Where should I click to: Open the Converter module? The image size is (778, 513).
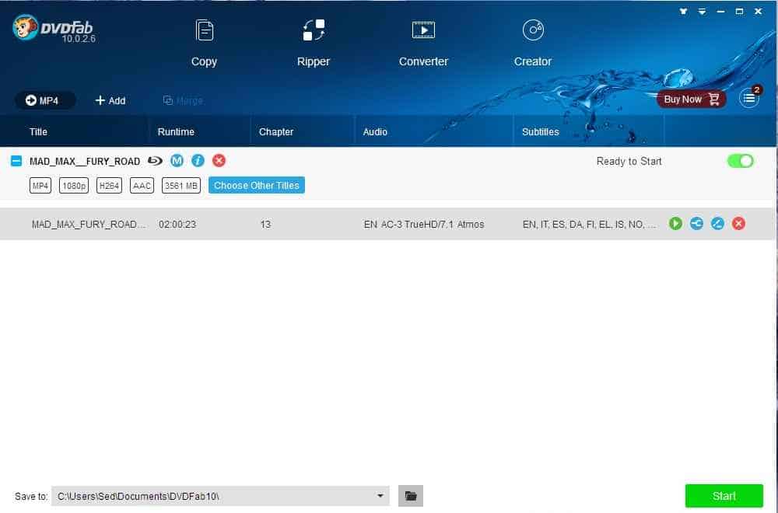pyautogui.click(x=423, y=44)
